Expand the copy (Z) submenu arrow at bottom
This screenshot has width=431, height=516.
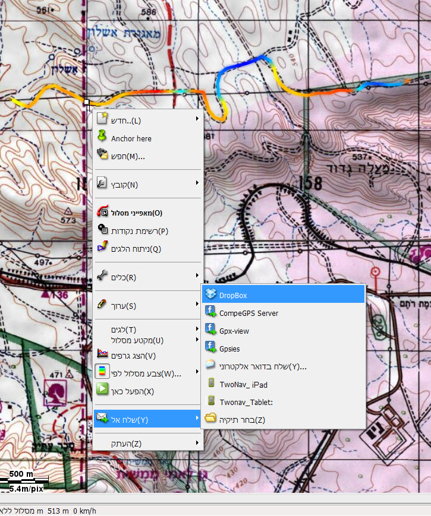[x=197, y=443]
